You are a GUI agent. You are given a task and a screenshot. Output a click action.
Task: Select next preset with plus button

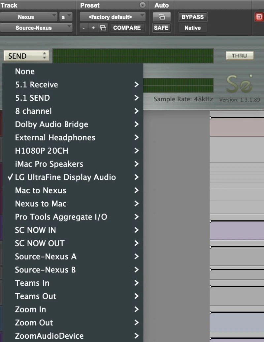click(93, 28)
